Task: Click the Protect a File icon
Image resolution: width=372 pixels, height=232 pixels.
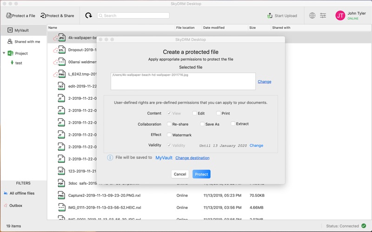Action: tap(8, 16)
